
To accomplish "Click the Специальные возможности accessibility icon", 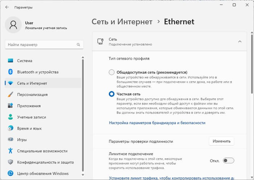I will [x=11, y=151].
